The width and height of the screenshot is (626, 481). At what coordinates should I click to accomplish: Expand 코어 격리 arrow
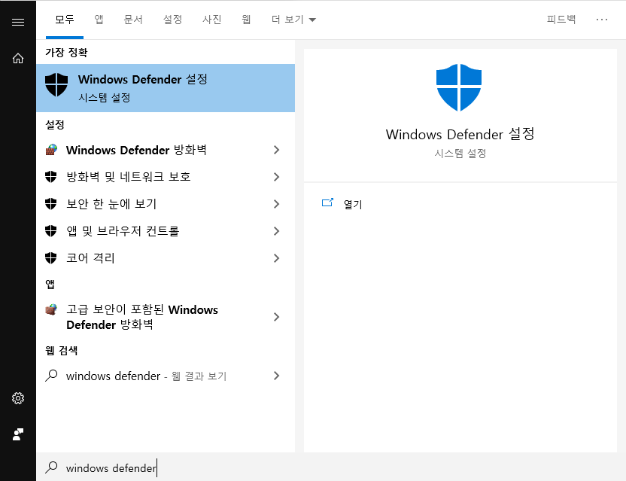coord(276,258)
